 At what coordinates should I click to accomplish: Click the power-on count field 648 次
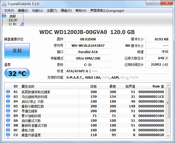click(157, 58)
